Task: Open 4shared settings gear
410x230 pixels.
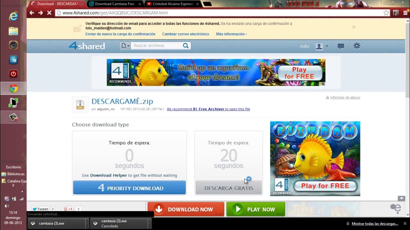Action: (357, 46)
